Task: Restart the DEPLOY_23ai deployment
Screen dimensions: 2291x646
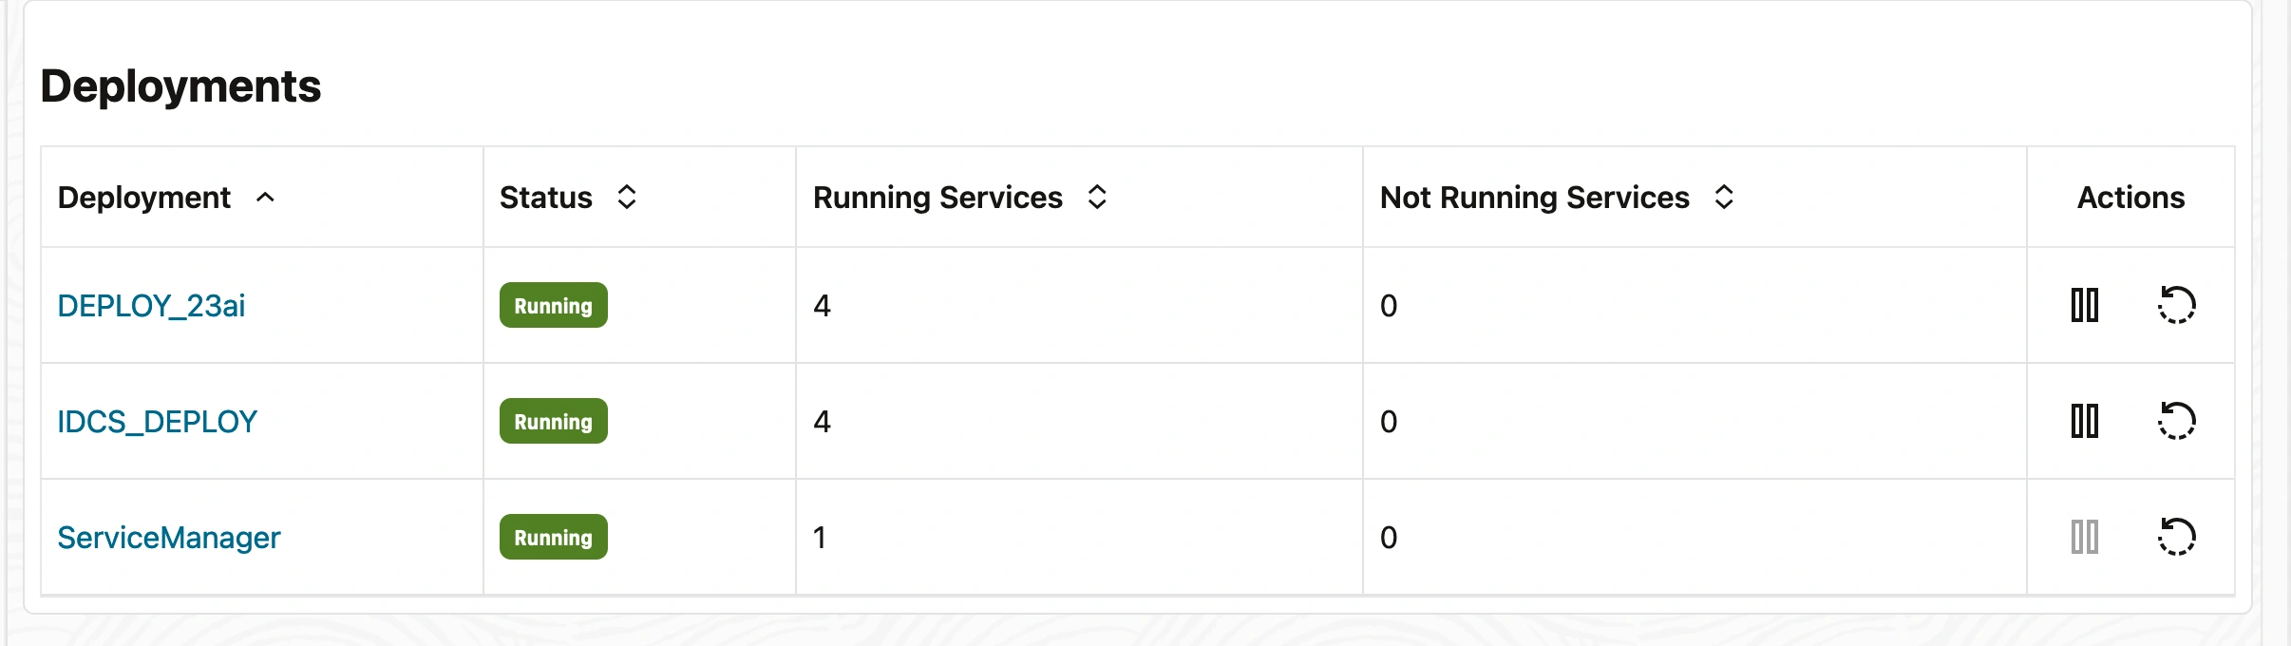Action: tap(2176, 306)
